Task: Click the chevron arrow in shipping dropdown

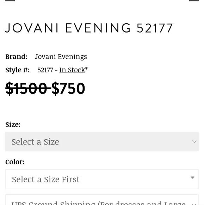Action: coord(194,204)
